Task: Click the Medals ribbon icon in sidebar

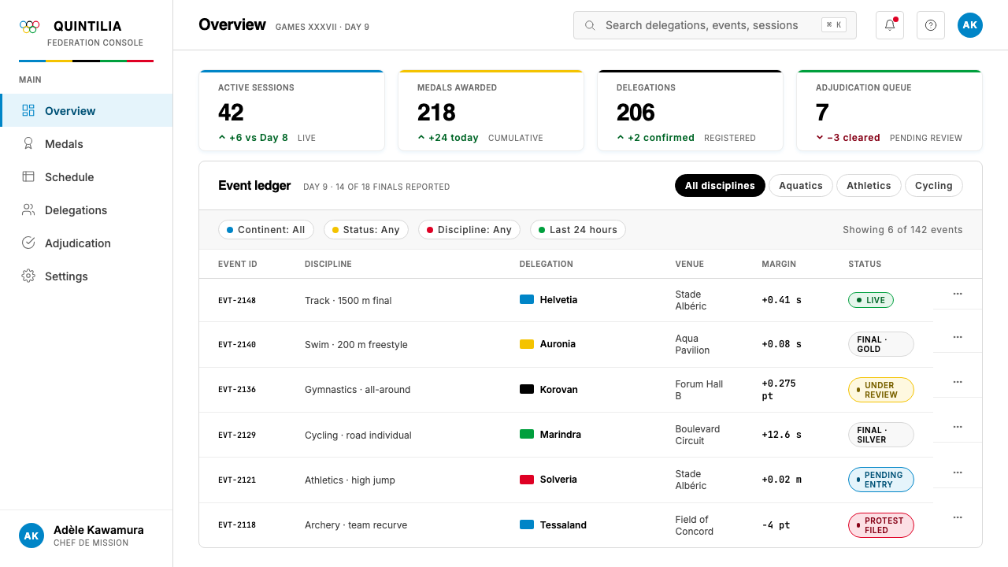Action: [28, 144]
